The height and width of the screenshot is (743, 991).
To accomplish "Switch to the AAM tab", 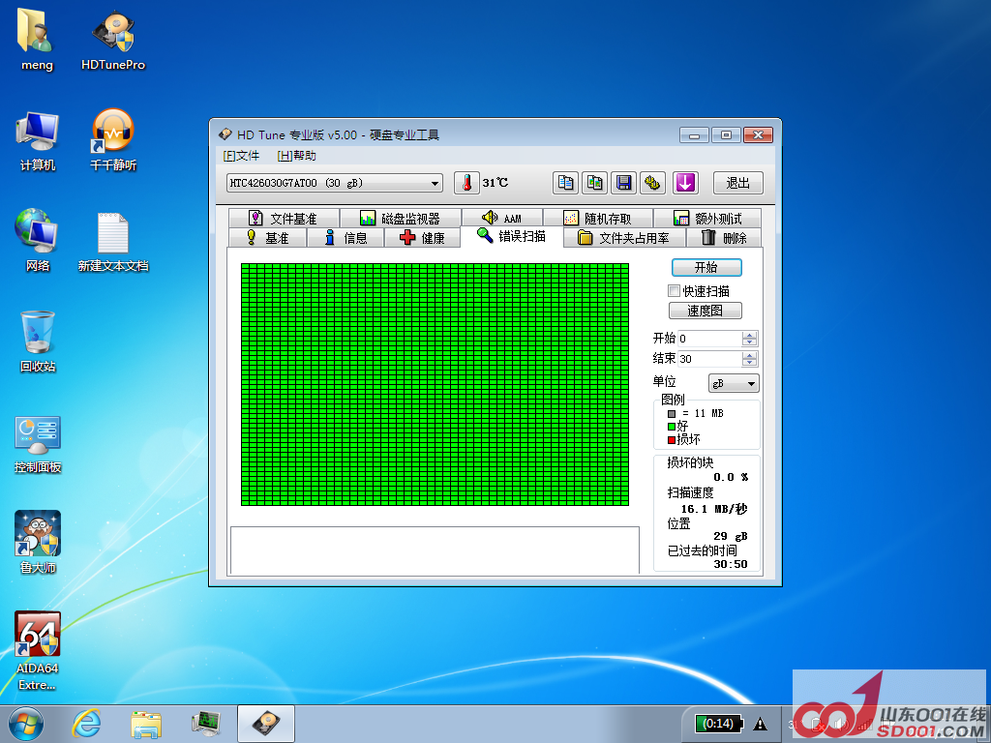I will click(502, 218).
